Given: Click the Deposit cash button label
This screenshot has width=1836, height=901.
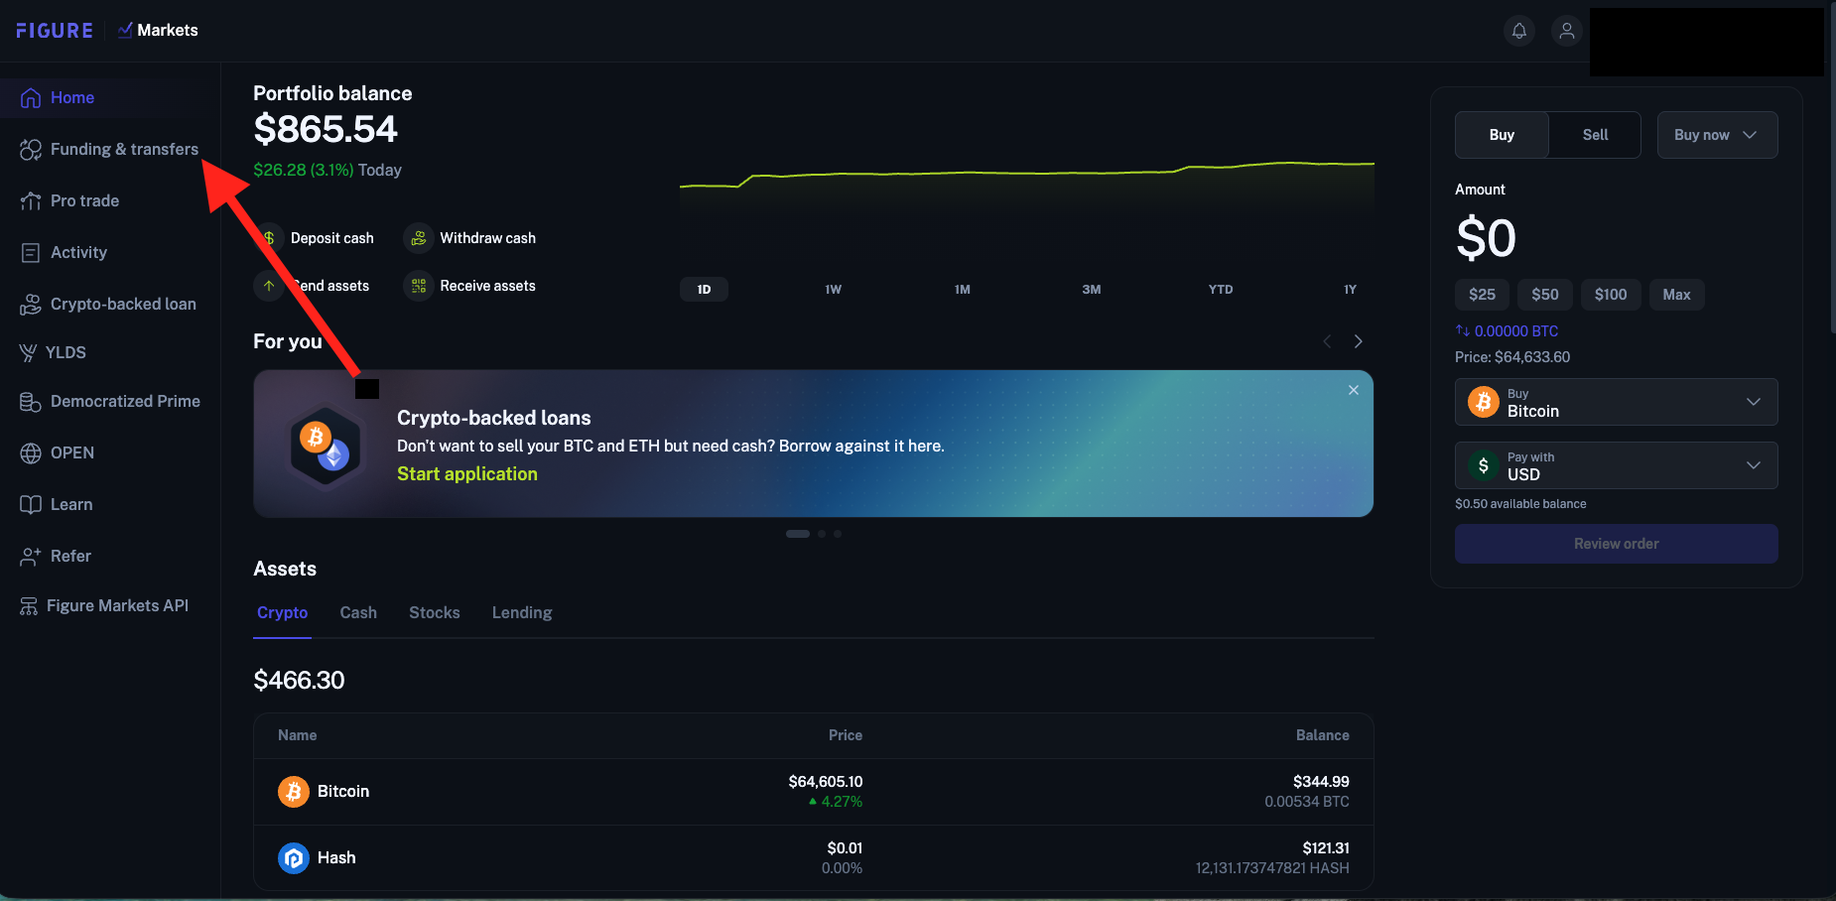Looking at the screenshot, I should pyautogui.click(x=332, y=238).
